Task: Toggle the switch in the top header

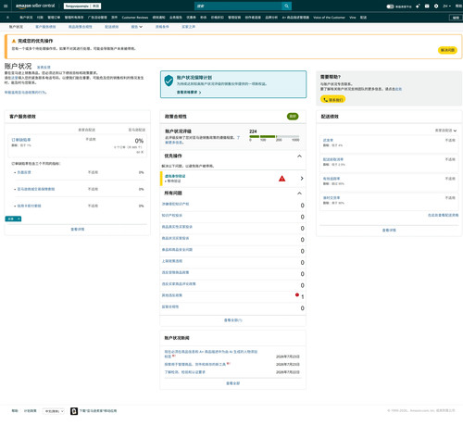Action: [390, 6]
